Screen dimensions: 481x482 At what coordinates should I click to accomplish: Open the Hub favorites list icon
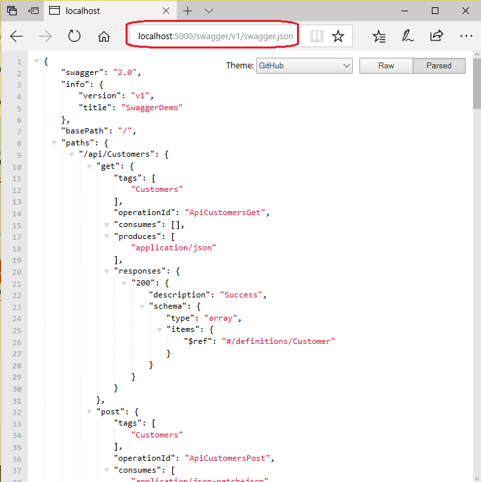(x=379, y=37)
